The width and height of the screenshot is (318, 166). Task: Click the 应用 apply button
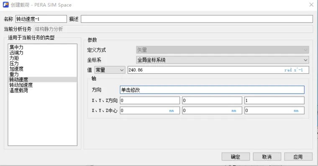tap(298, 157)
